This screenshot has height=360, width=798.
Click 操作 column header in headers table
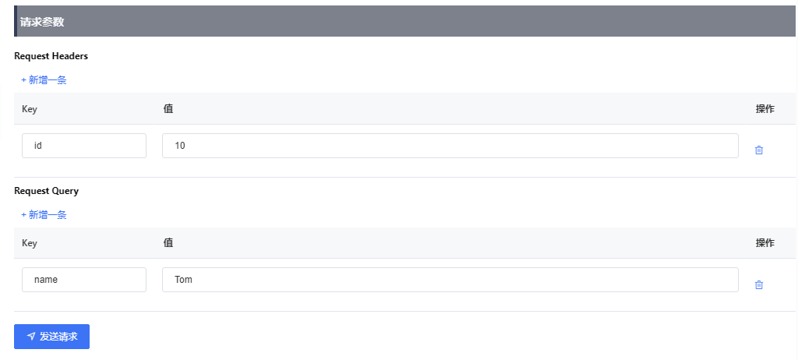[x=764, y=109]
